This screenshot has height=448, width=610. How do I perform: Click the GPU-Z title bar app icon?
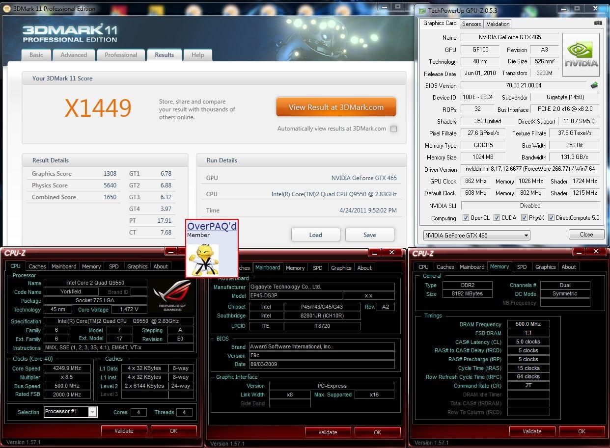pyautogui.click(x=422, y=10)
